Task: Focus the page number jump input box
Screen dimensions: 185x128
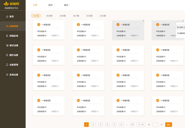Action: (x=155, y=125)
